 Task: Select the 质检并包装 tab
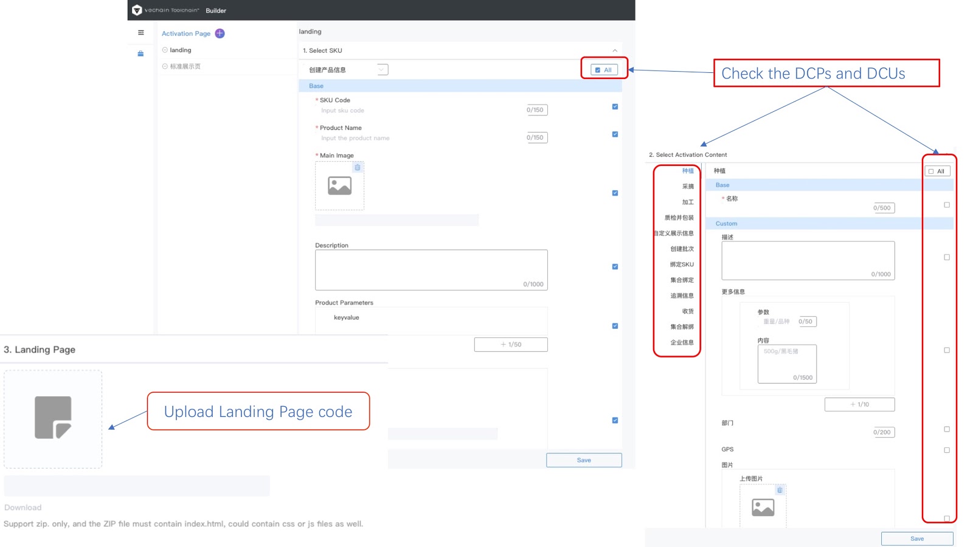[679, 218]
